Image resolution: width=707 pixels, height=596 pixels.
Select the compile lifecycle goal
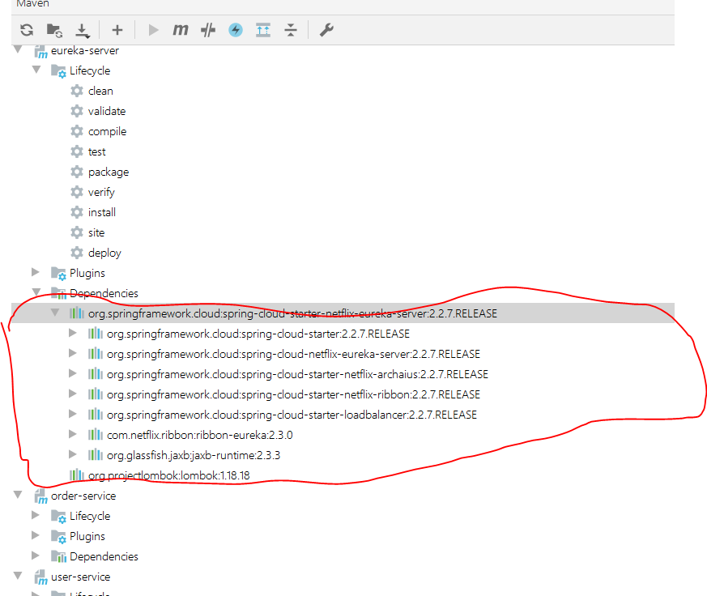point(108,132)
